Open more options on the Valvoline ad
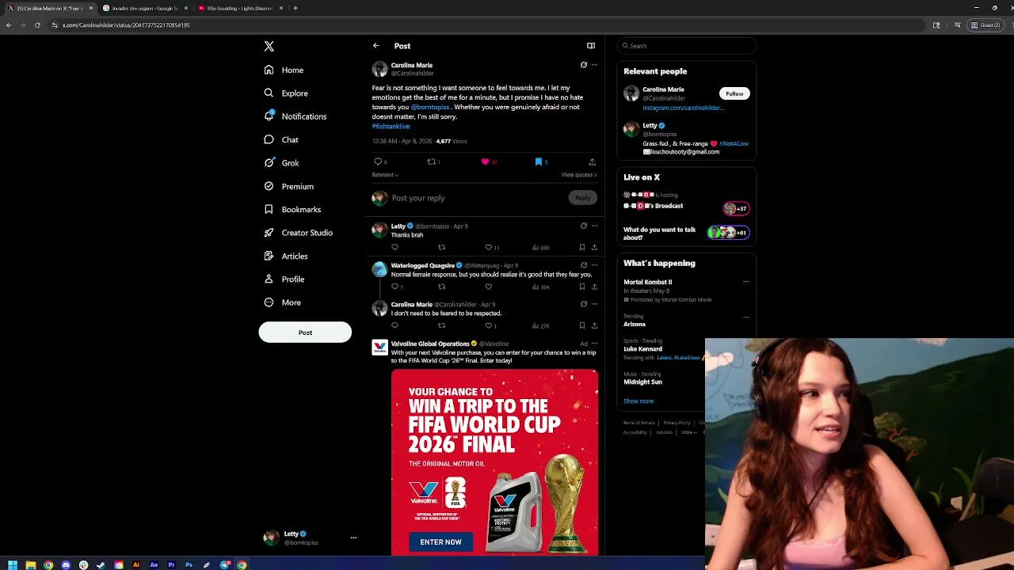 click(x=594, y=344)
